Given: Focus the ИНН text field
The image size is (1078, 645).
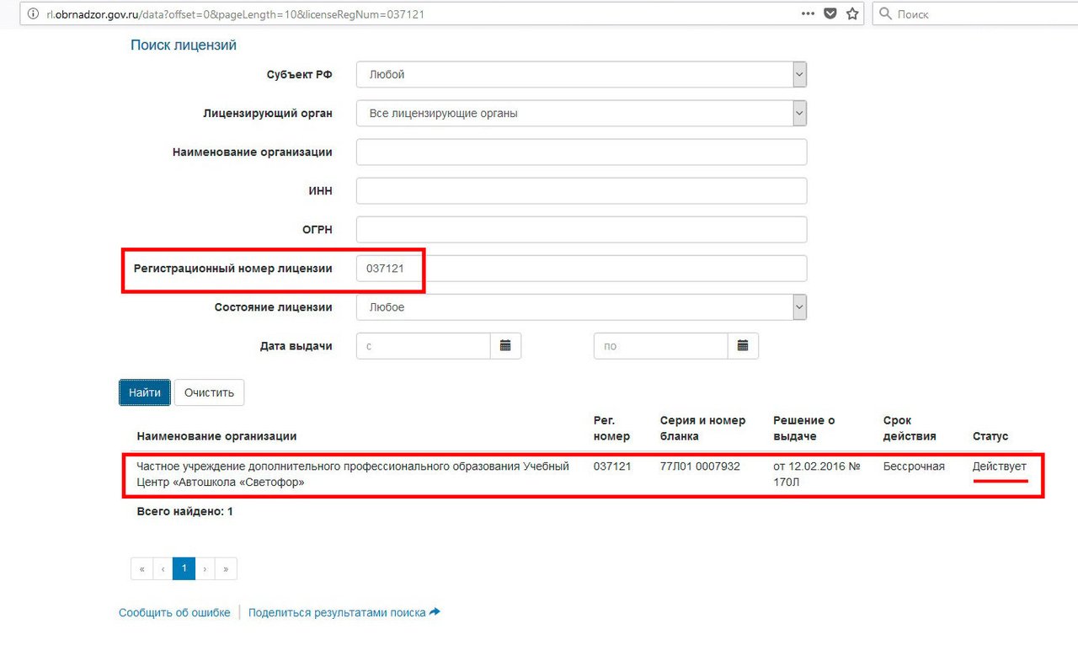Looking at the screenshot, I should [581, 191].
